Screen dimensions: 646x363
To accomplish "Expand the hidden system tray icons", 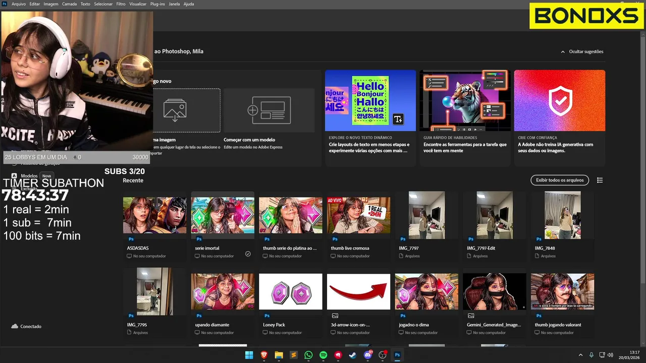I will tap(580, 355).
